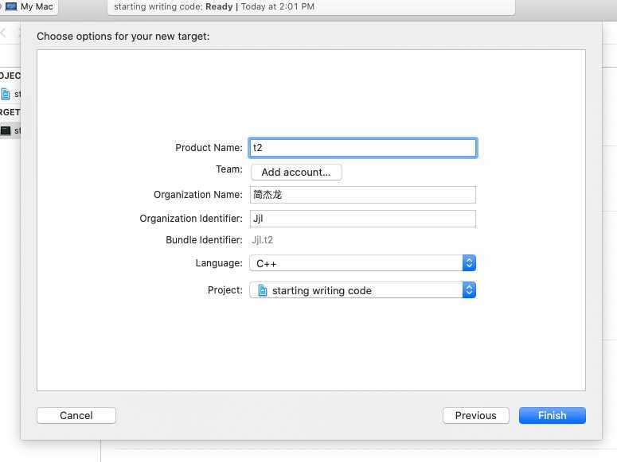This screenshot has width=617, height=462.
Task: Click the My Mac laptop icon
Action: click(11, 6)
